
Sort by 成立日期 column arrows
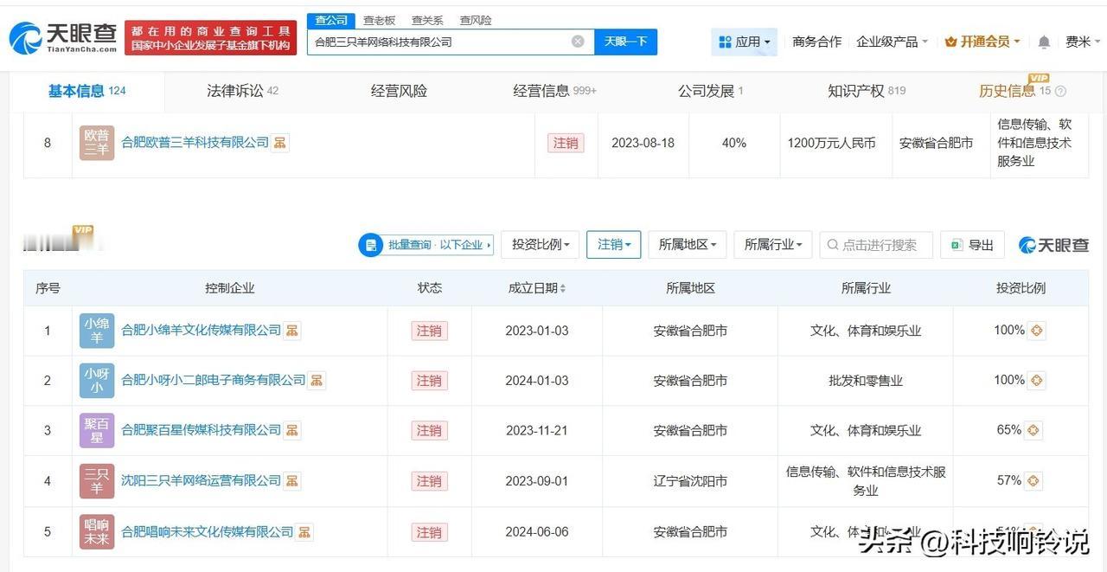pos(564,288)
